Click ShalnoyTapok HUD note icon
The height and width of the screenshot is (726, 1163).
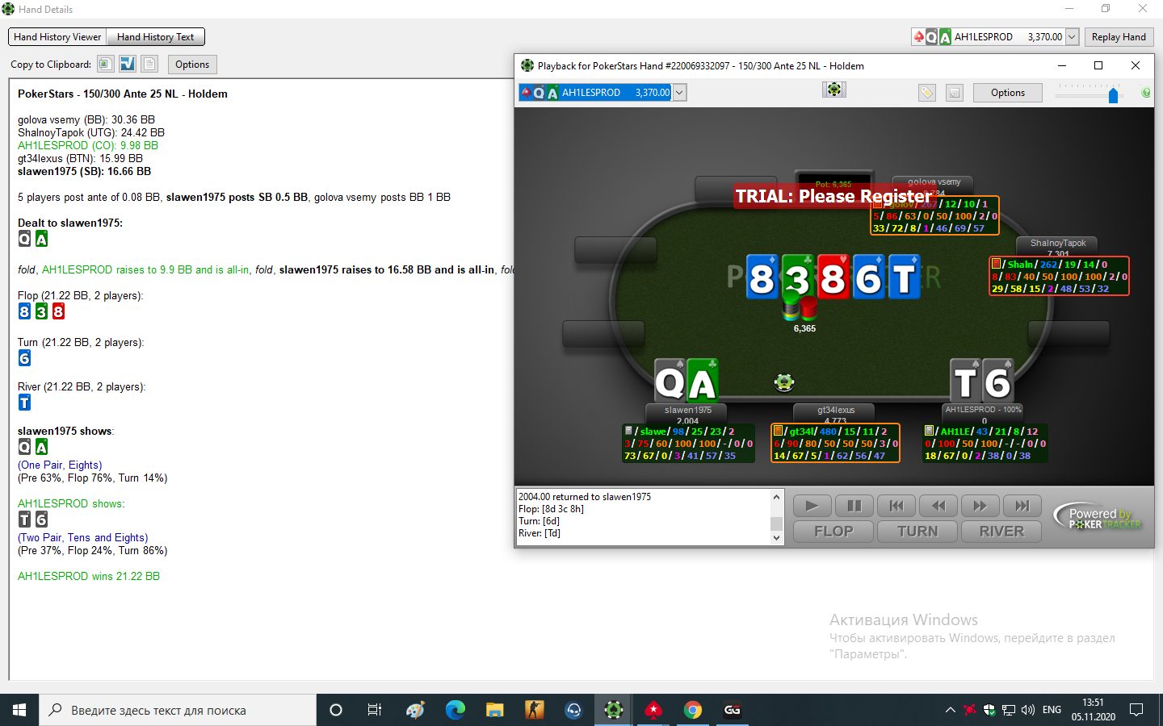point(997,264)
